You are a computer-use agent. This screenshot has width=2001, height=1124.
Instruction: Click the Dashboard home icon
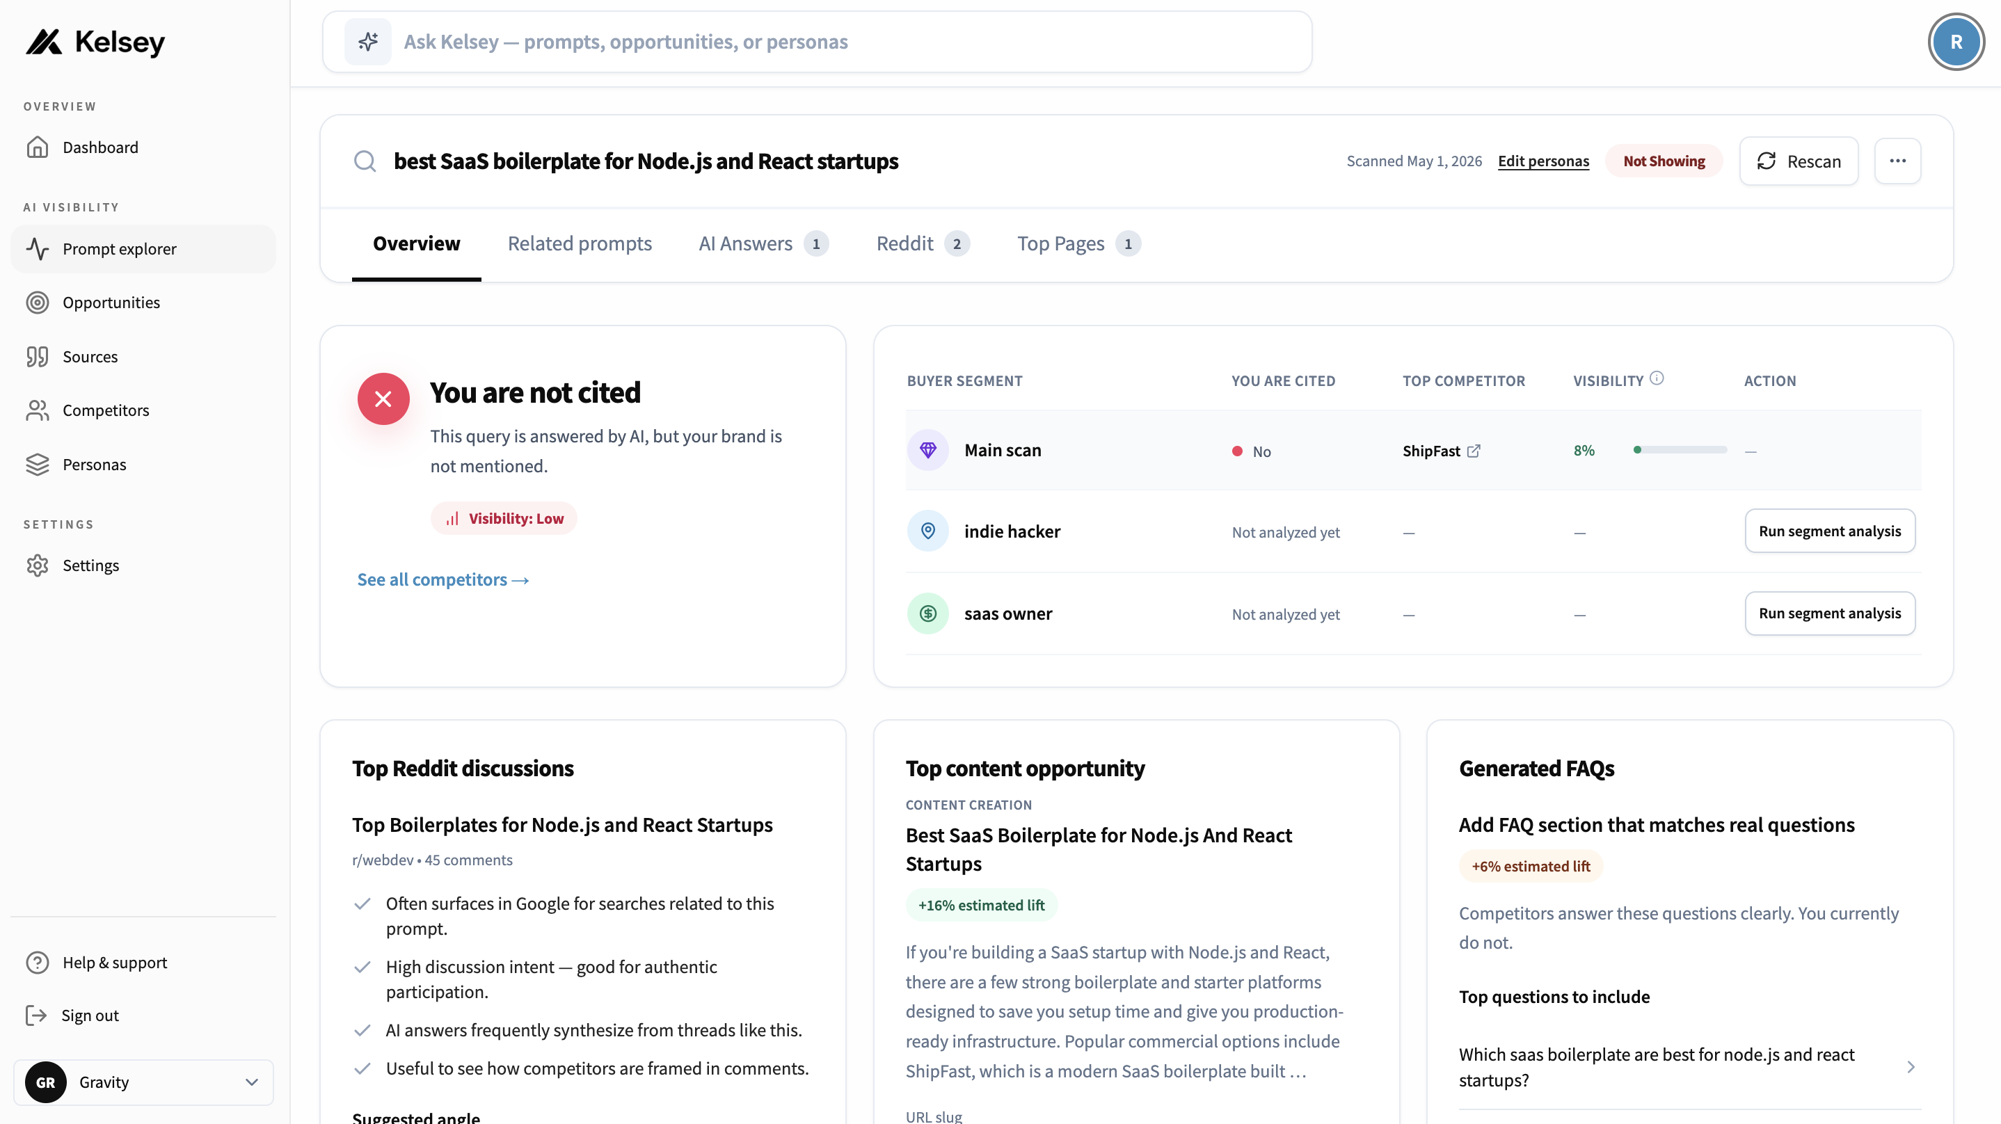click(x=38, y=147)
